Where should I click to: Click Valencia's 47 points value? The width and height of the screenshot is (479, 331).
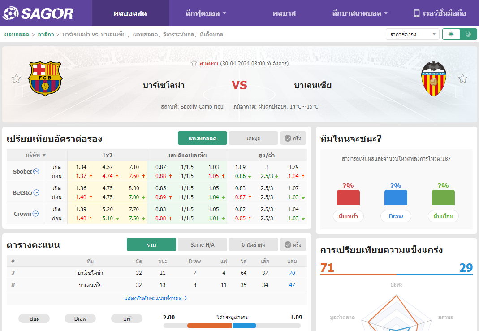(x=292, y=285)
